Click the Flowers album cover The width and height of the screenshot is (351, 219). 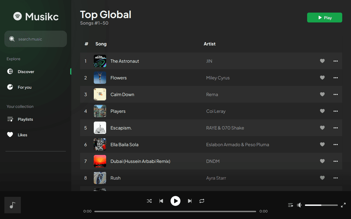click(100, 78)
